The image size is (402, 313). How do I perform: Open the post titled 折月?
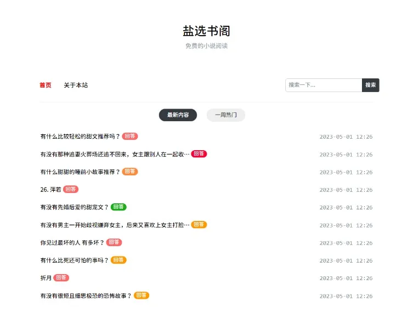[x=46, y=278]
